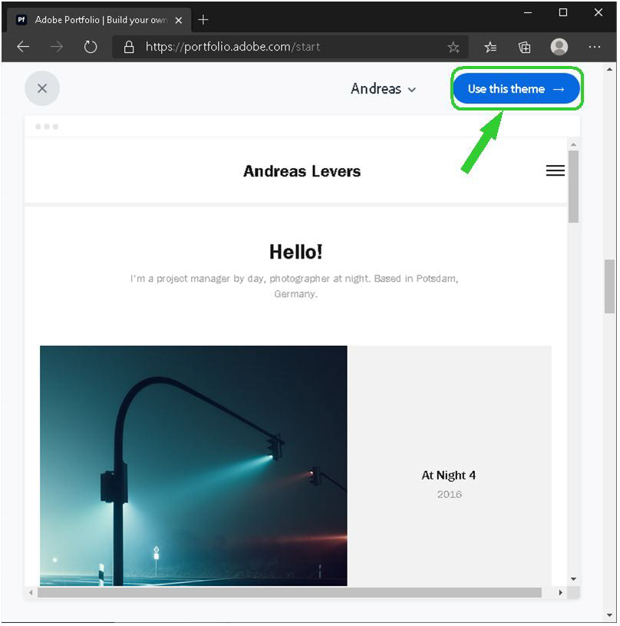Close the Adobe Portfolio tab
This screenshot has height=626, width=620.
[179, 20]
